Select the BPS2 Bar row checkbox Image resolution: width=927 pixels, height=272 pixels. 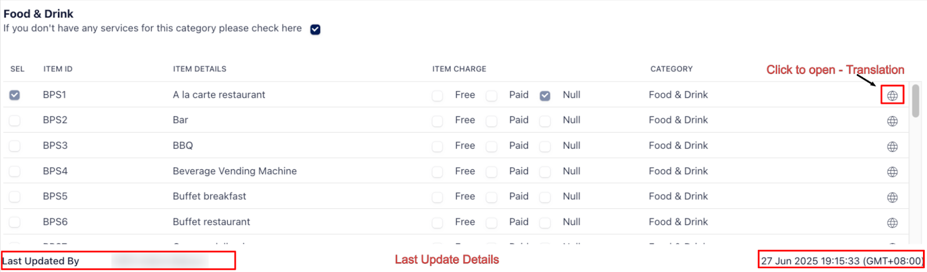coord(14,120)
